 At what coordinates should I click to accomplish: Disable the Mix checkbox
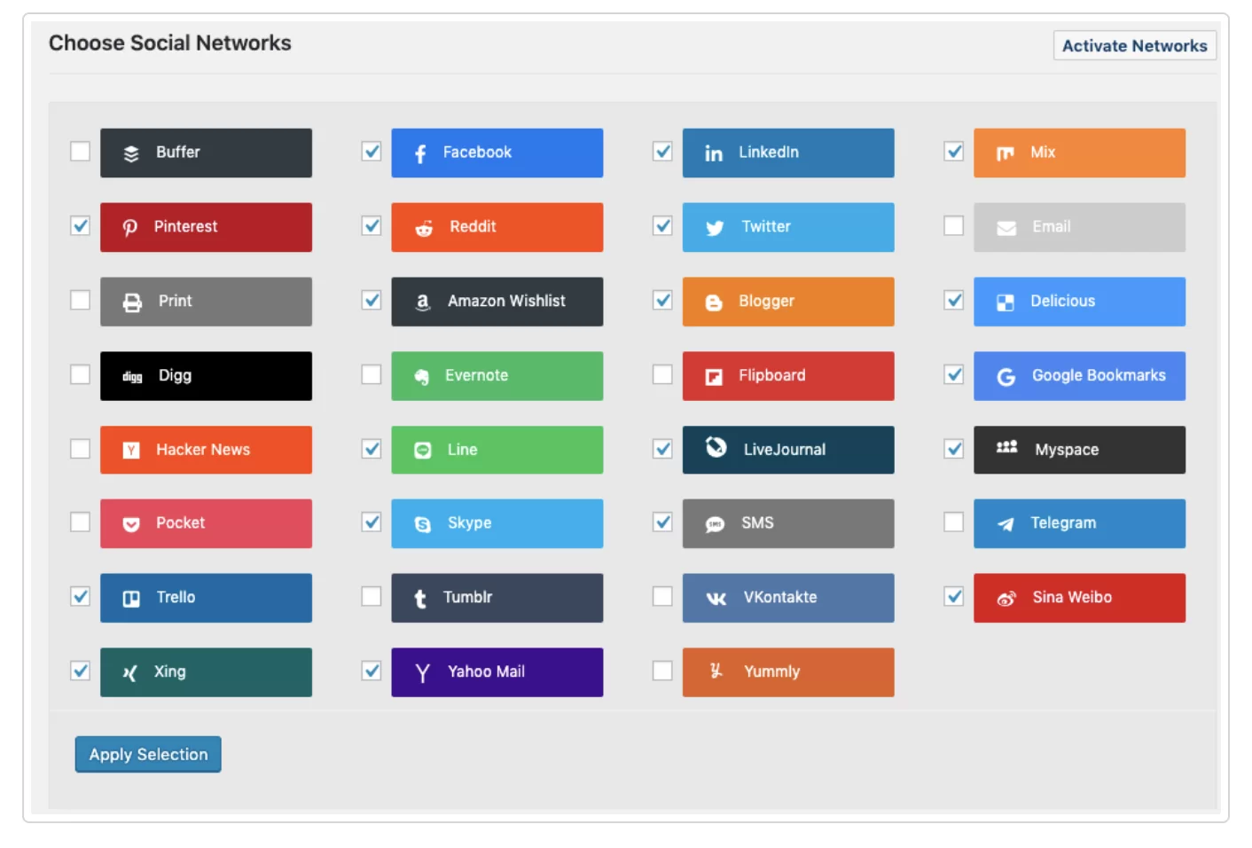point(954,152)
